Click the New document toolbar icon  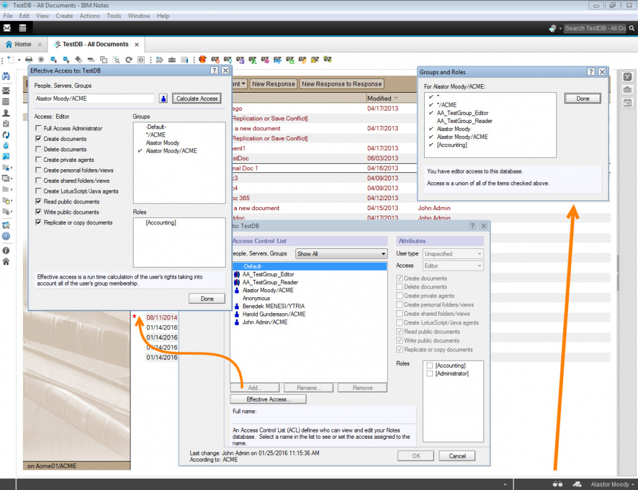pyautogui.click(x=11, y=60)
